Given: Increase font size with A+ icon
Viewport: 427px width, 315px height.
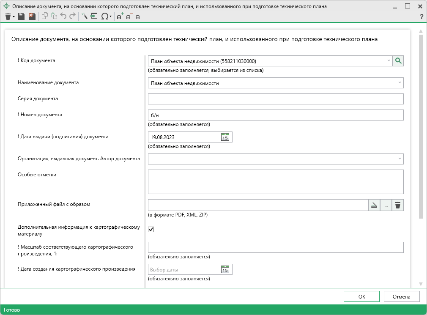Looking at the screenshot, I should 120,16.
